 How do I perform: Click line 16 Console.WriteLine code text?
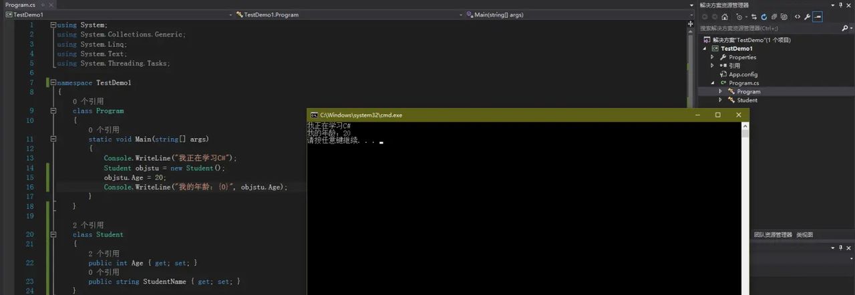coord(196,188)
